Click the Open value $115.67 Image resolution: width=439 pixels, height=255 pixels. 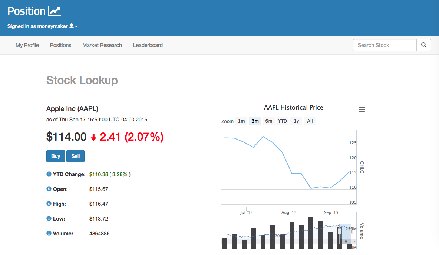(99, 189)
